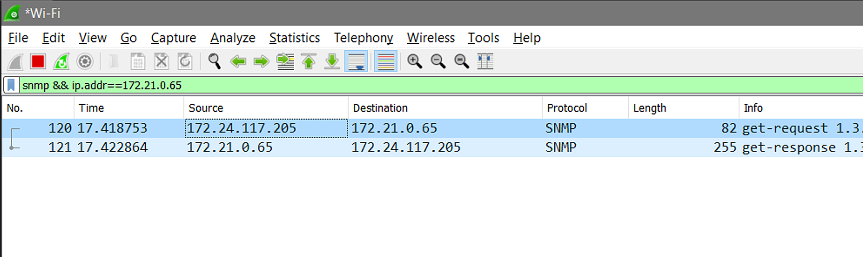Sort packets by the Time column header
Image resolution: width=863 pixels, height=257 pixels.
click(91, 108)
